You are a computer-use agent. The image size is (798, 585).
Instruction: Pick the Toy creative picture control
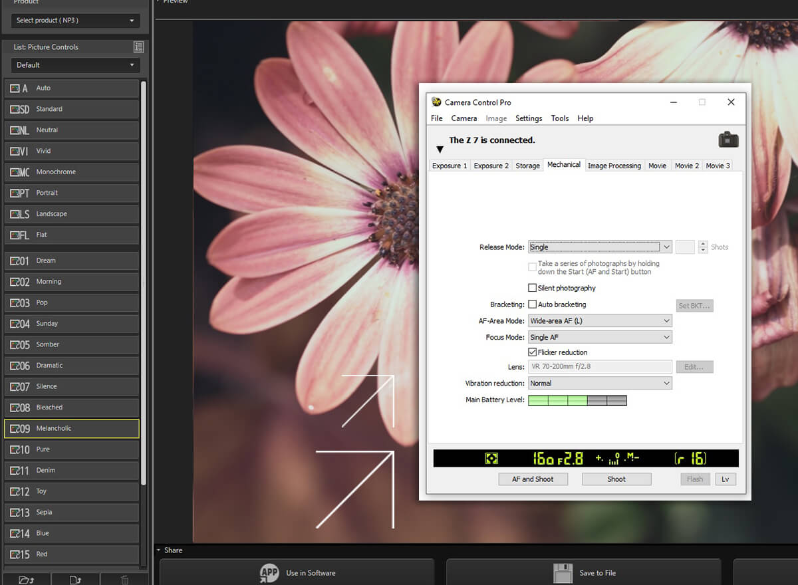pos(72,491)
